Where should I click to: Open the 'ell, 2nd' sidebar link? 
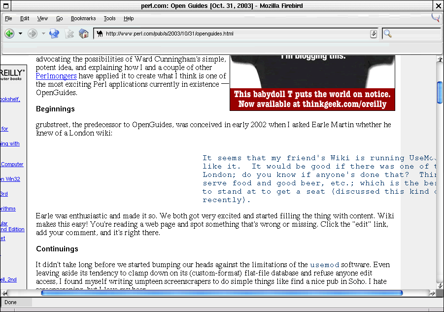pos(8,280)
